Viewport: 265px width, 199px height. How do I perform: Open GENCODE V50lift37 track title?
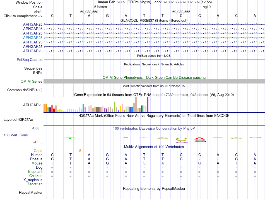[x=154, y=20]
